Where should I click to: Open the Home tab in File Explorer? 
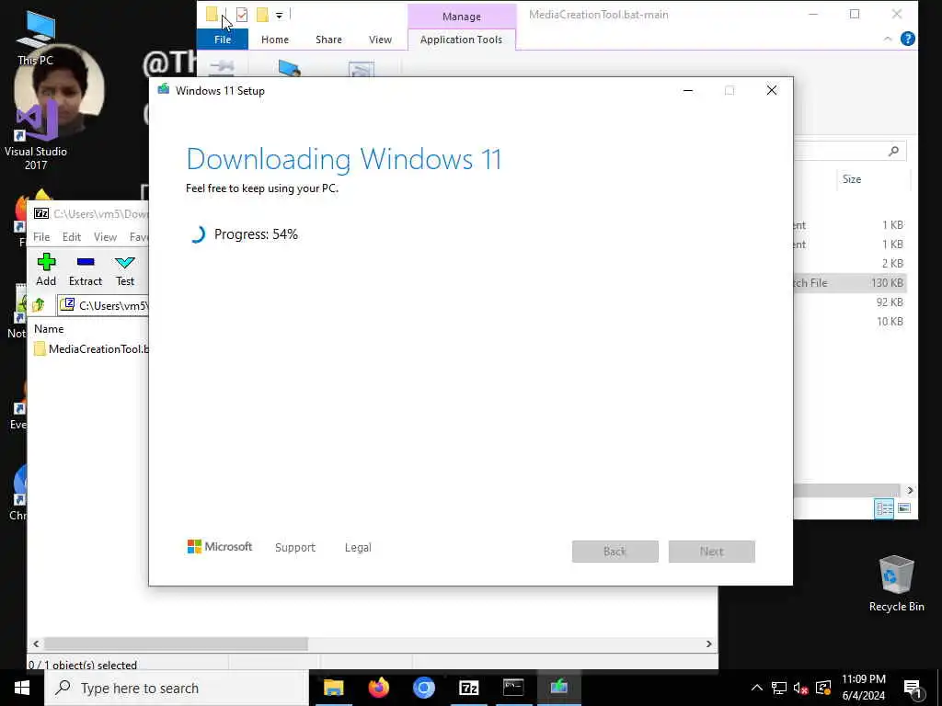click(x=275, y=40)
